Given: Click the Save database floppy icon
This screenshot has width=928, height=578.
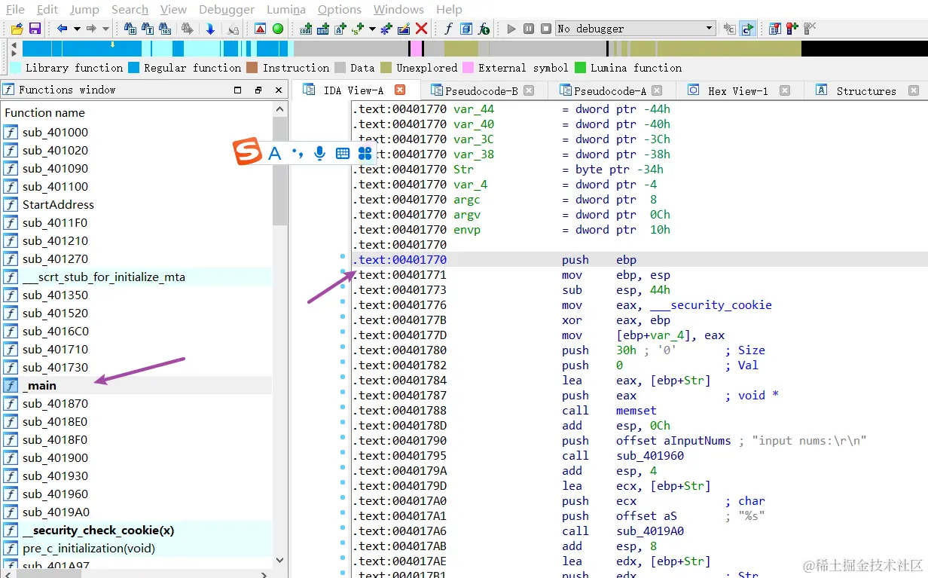Looking at the screenshot, I should click(35, 29).
